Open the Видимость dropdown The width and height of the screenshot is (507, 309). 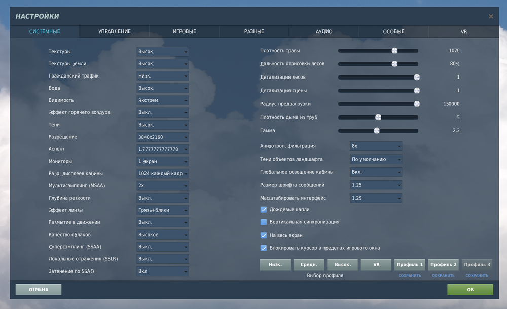pos(163,100)
